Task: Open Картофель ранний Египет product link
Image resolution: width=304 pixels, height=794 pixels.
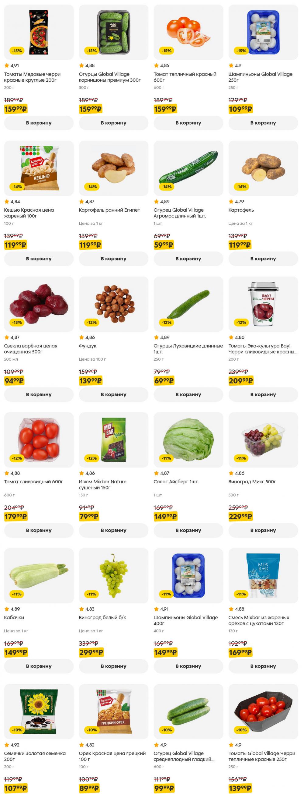Action: click(109, 210)
